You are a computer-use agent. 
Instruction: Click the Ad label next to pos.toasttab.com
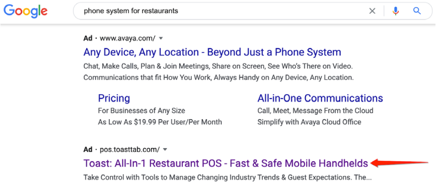(88, 149)
